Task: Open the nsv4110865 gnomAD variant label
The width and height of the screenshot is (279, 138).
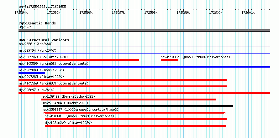Action: 195,57
